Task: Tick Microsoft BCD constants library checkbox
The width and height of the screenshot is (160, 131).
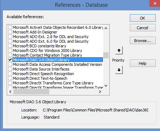Action: pyautogui.click(x=10, y=46)
